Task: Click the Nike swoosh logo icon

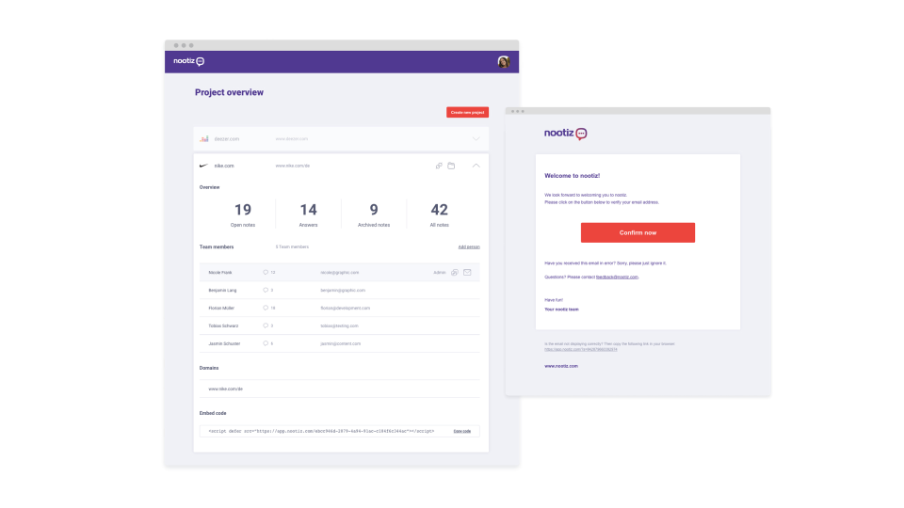Action: [x=203, y=166]
